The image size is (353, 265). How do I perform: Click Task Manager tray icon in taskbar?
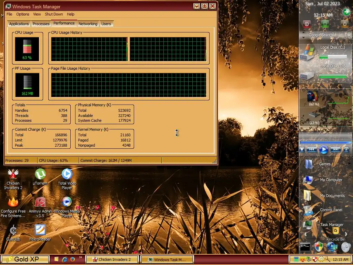pyautogui.click(x=296, y=259)
